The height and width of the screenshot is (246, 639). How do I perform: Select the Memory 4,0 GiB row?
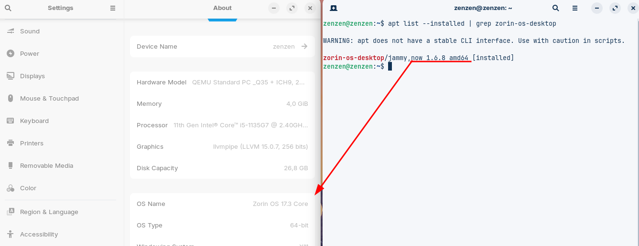[222, 103]
